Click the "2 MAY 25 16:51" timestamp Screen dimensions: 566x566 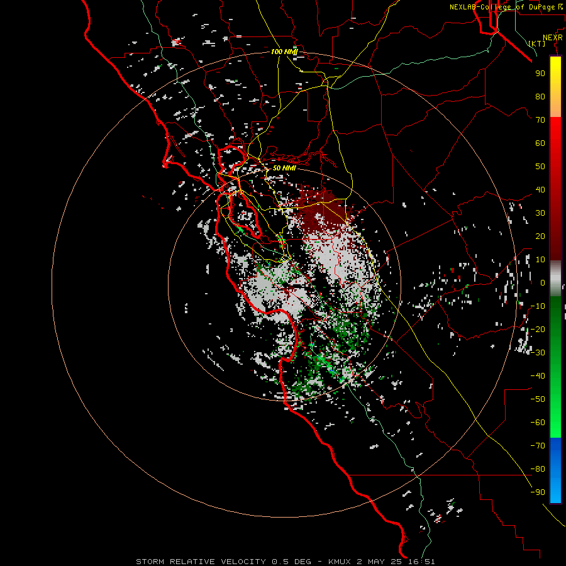tap(396, 562)
